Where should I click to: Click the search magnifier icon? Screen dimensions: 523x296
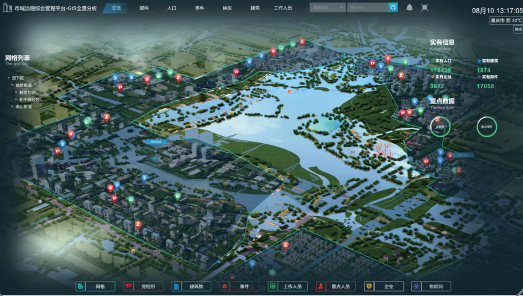(393, 8)
